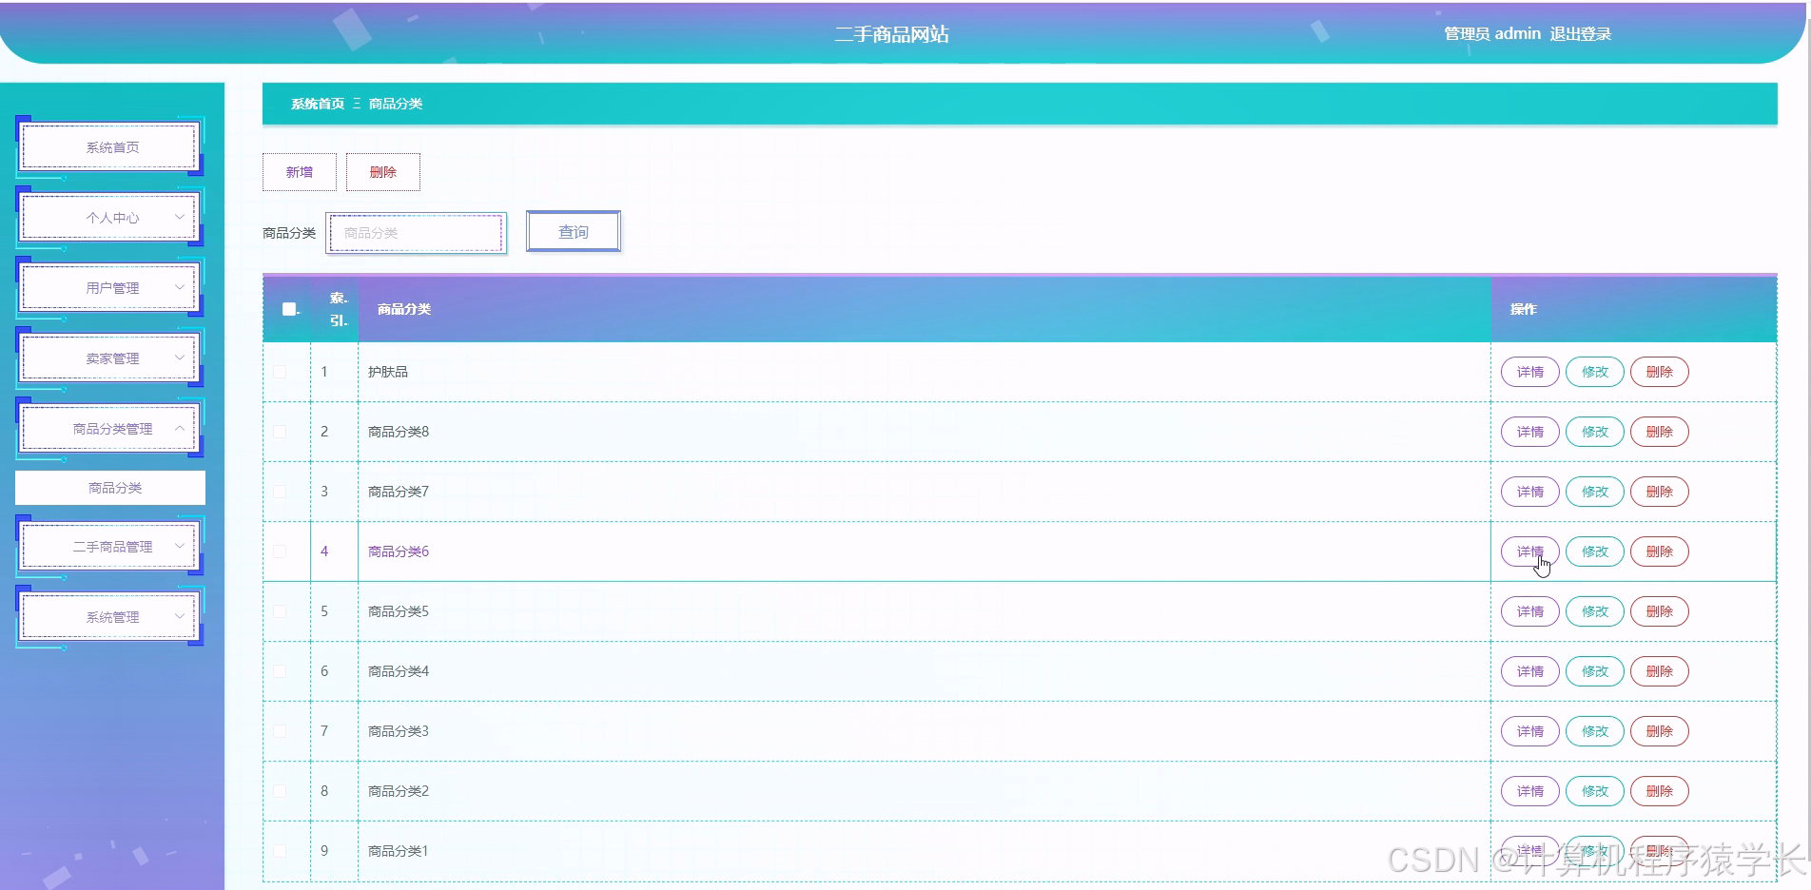
Task: Click 修改 for 商品分类3 row
Action: click(1595, 731)
